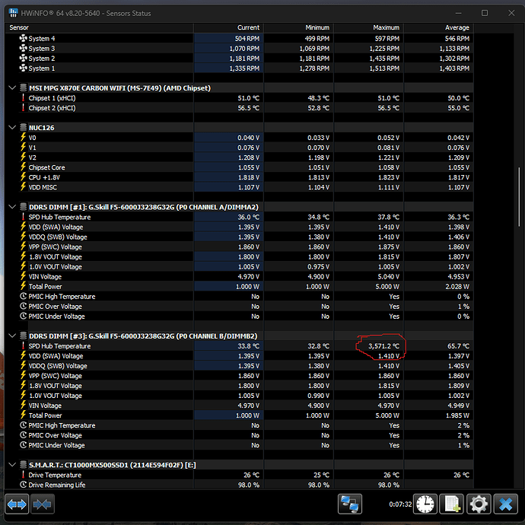The image size is (525, 525).
Task: Click chip icon beside MSI MPG X870E CARBON
Action: tap(23, 87)
